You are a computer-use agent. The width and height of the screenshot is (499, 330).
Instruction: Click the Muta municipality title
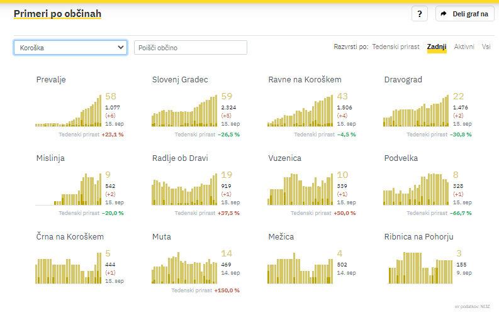click(161, 237)
